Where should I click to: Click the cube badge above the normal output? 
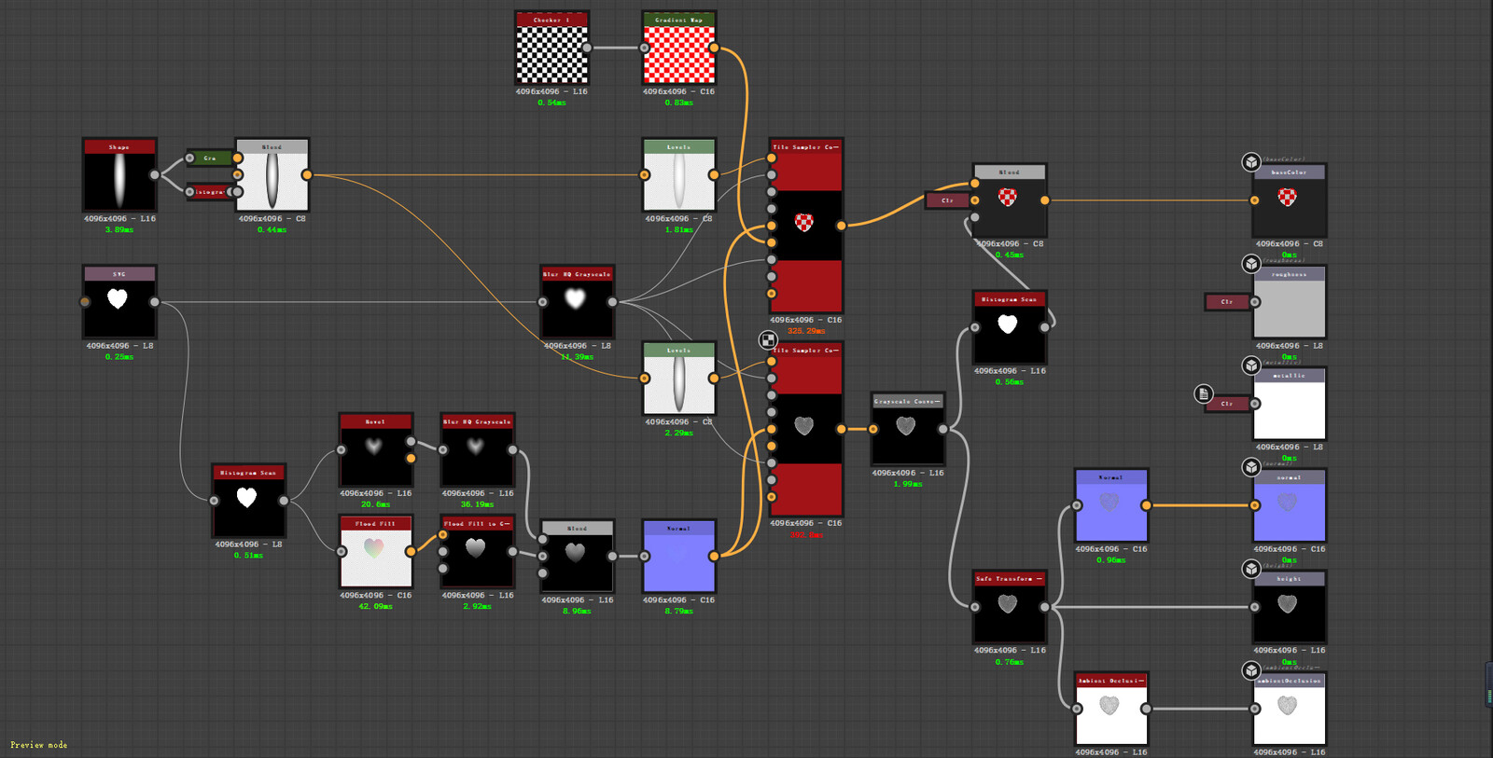[1251, 467]
